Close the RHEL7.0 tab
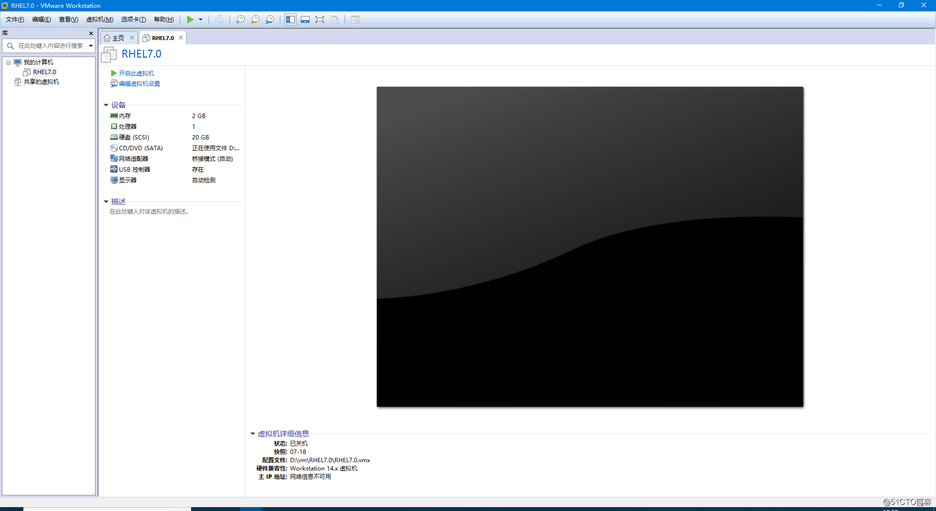Screen dimensions: 936x511 coord(181,38)
